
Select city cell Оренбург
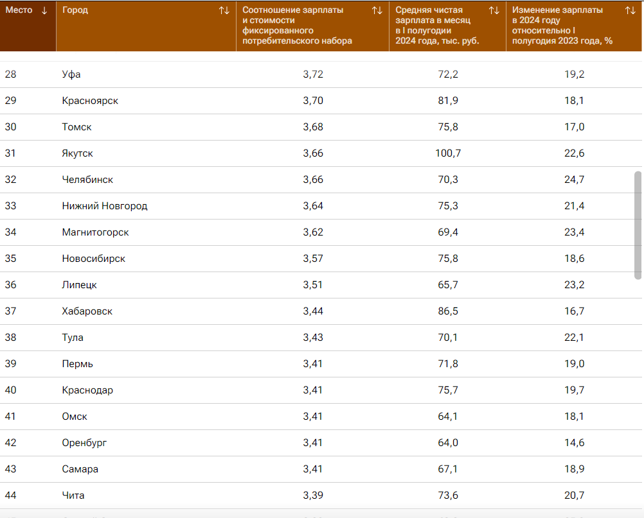point(84,442)
